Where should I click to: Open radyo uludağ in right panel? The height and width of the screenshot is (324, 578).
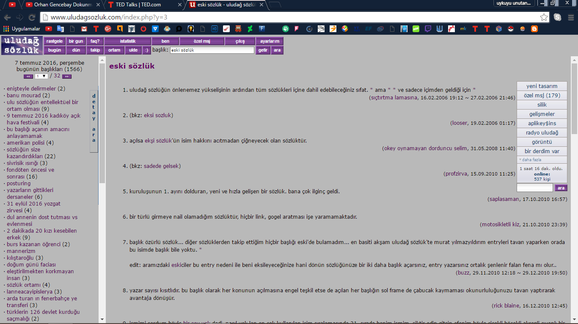tap(542, 132)
